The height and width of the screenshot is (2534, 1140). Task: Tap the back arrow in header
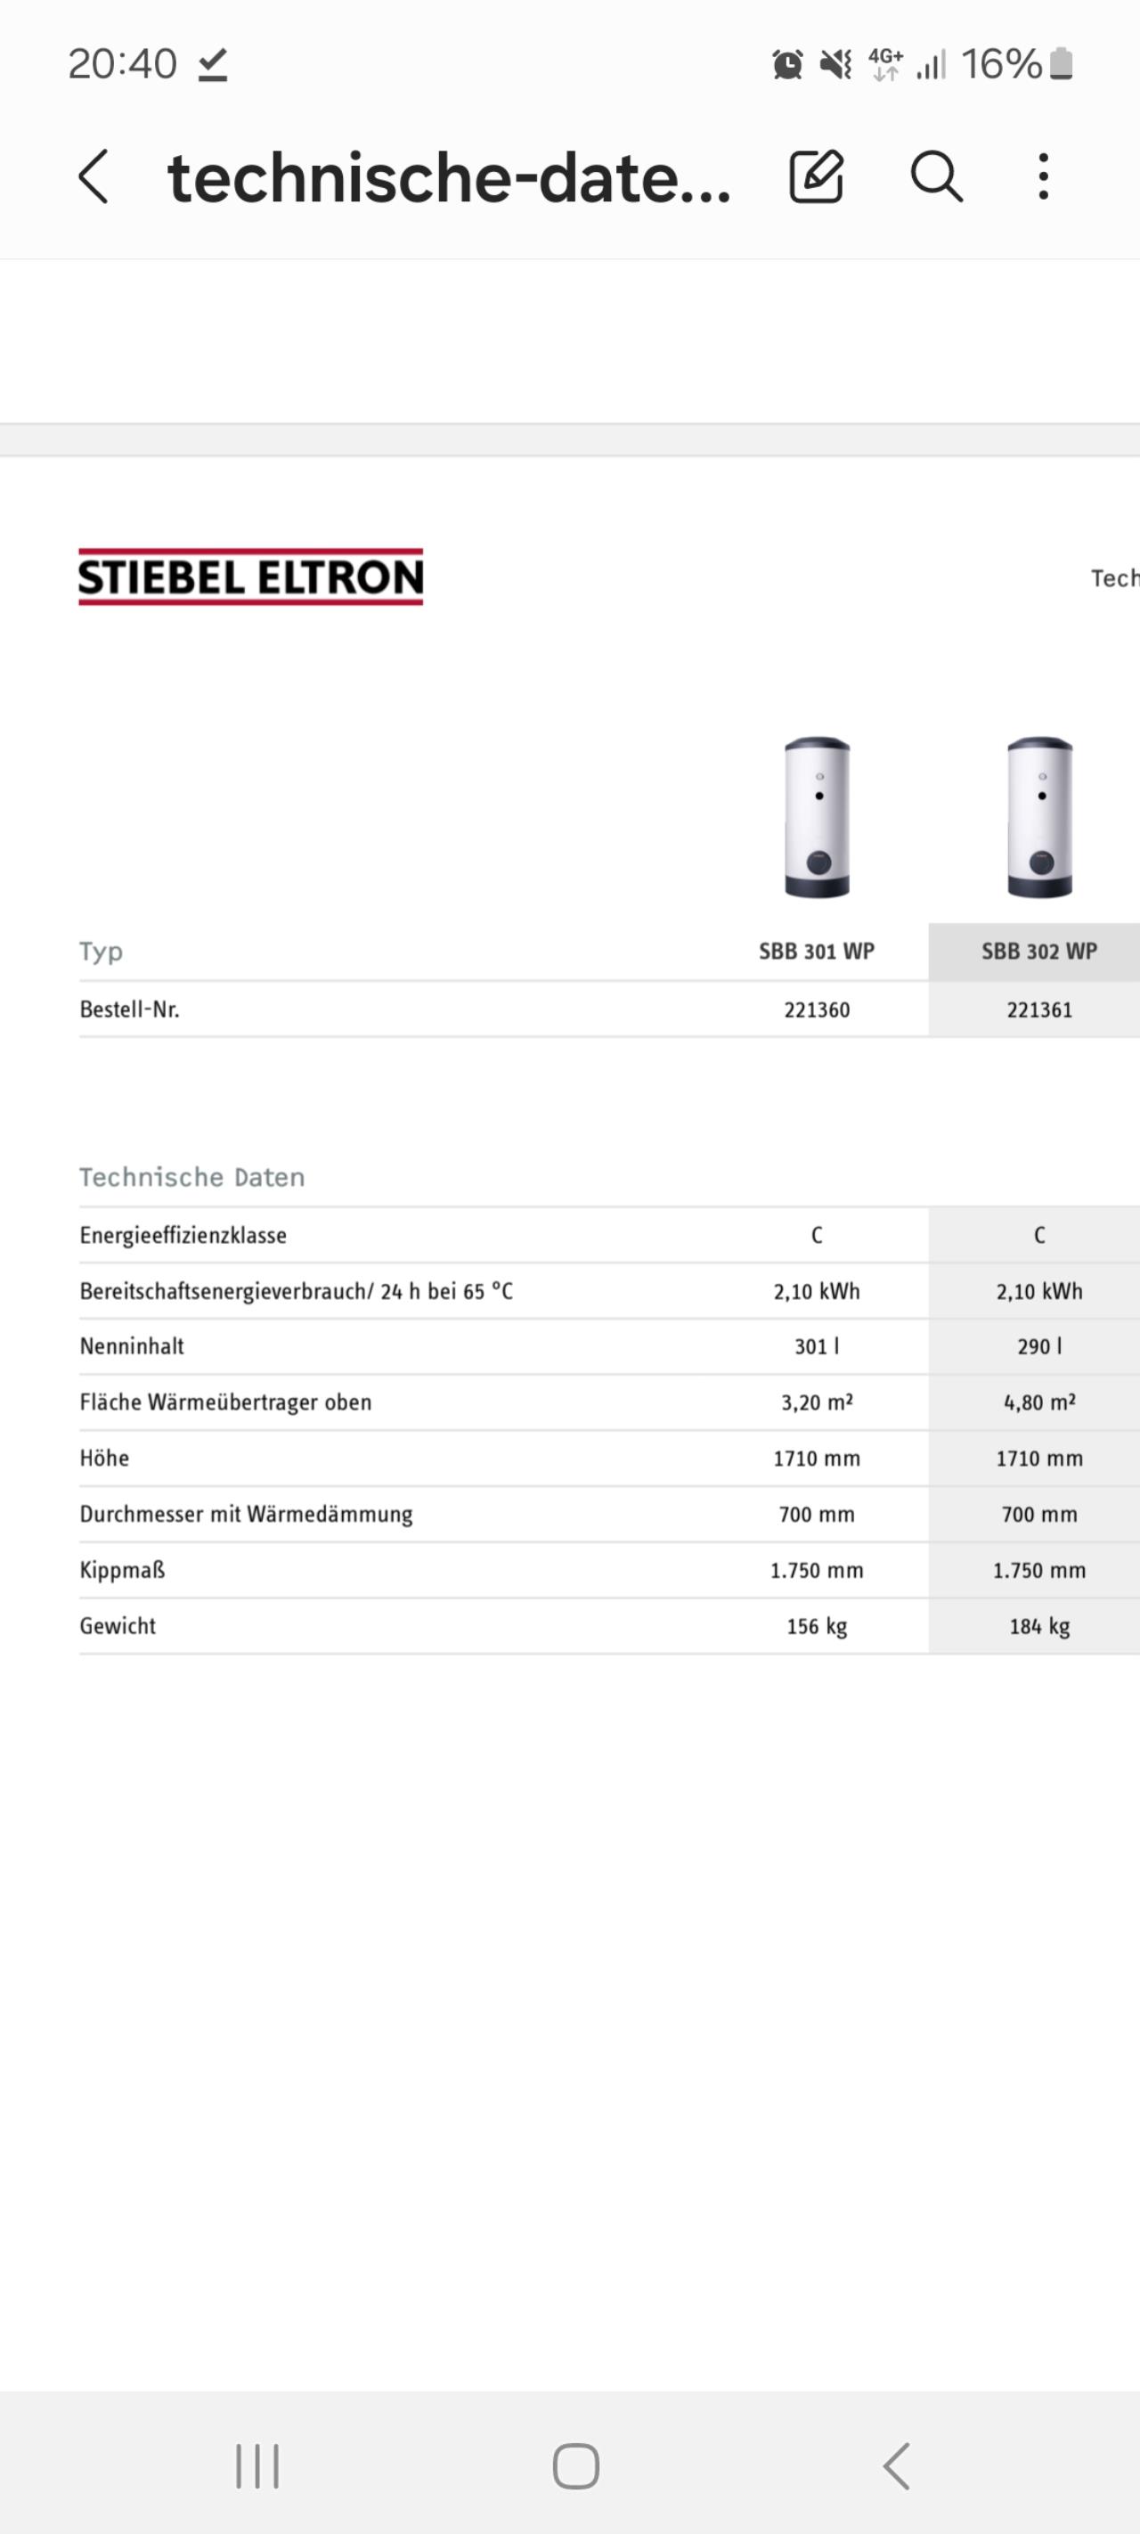pos(94,177)
